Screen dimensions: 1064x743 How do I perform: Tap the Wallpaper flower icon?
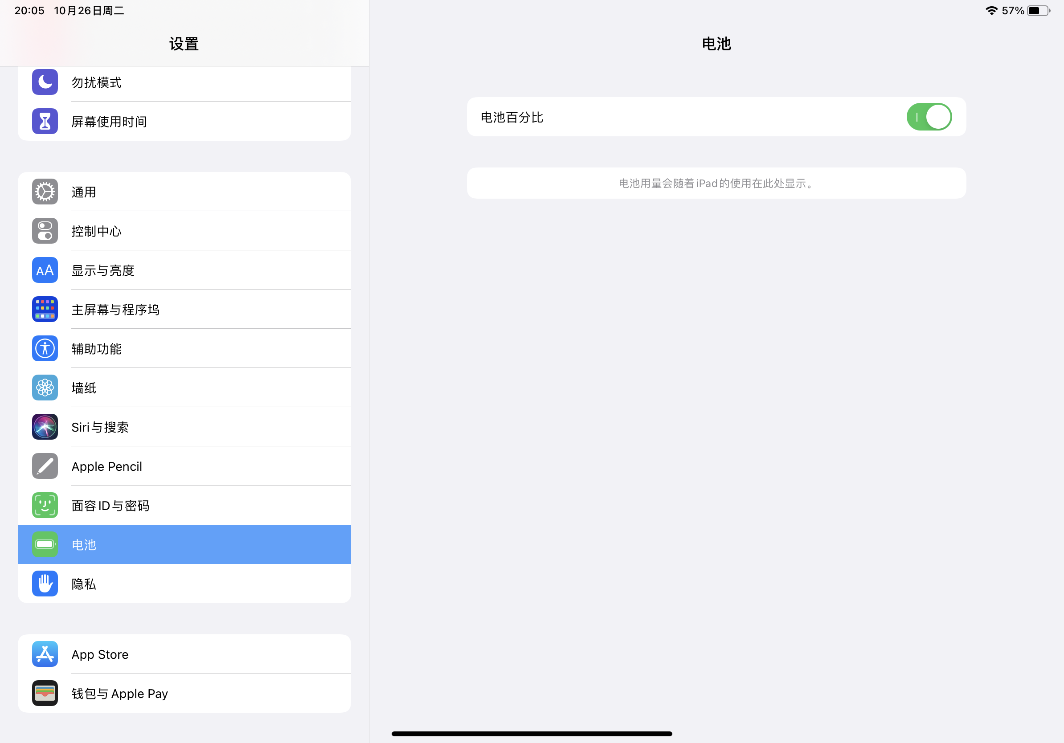point(45,388)
